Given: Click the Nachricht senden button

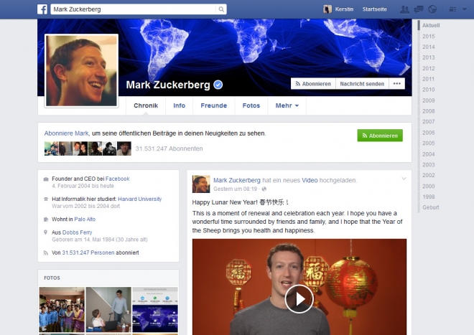Looking at the screenshot, I should click(362, 84).
